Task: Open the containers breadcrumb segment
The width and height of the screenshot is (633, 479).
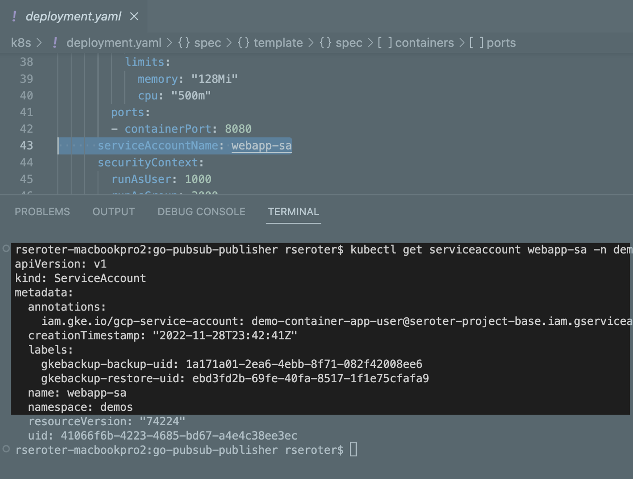Action: click(424, 42)
